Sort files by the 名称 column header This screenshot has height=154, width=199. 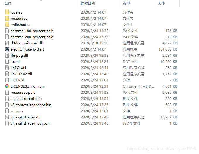click(8, 4)
